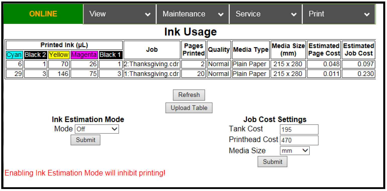Submit the Ink Estimation Mode setting
The image size is (387, 191).
[x=85, y=140]
